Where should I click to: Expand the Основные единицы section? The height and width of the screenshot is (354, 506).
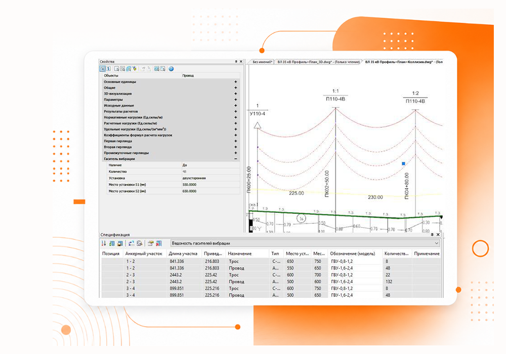236,82
